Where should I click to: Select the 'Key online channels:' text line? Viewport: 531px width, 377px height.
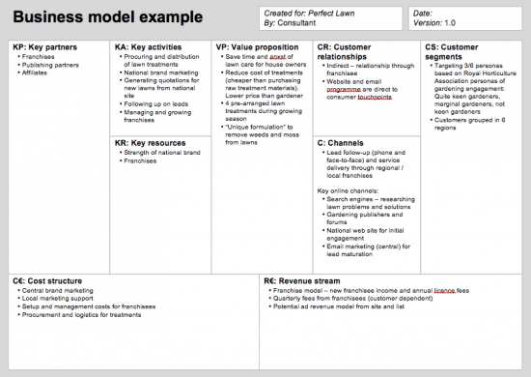348,190
